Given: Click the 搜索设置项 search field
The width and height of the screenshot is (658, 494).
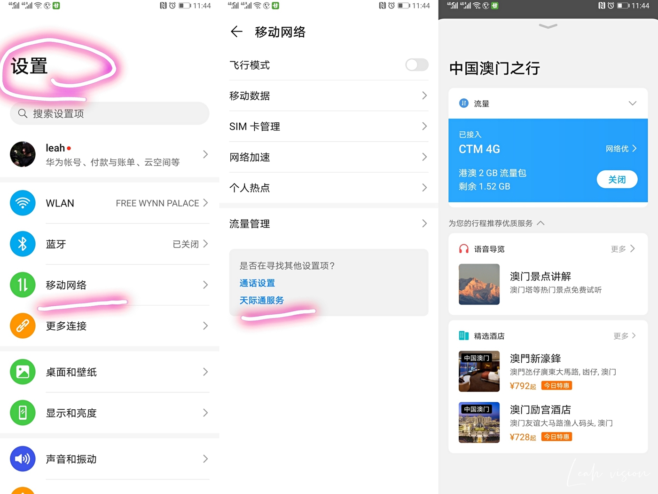Looking at the screenshot, I should [x=110, y=113].
